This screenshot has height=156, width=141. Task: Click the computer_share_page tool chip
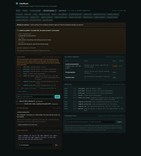(x=75, y=17)
